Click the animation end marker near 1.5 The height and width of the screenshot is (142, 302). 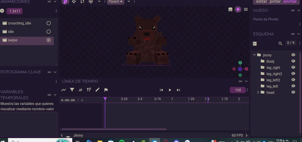coord(208,99)
